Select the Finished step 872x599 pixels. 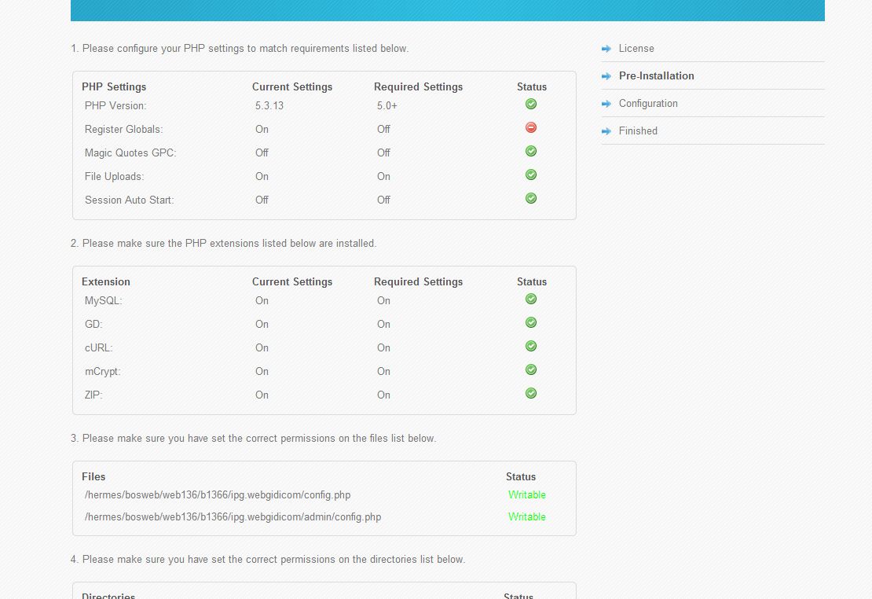[638, 130]
